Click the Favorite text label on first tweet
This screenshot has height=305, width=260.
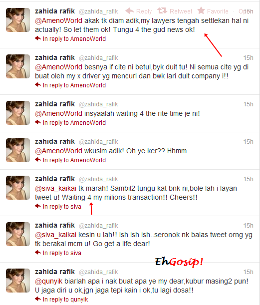pyautogui.click(x=218, y=11)
